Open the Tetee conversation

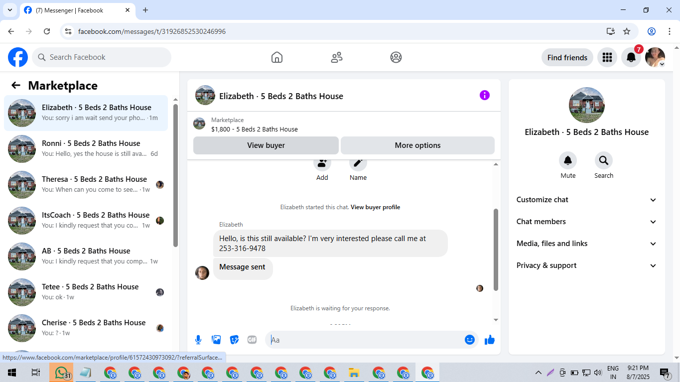point(86,292)
